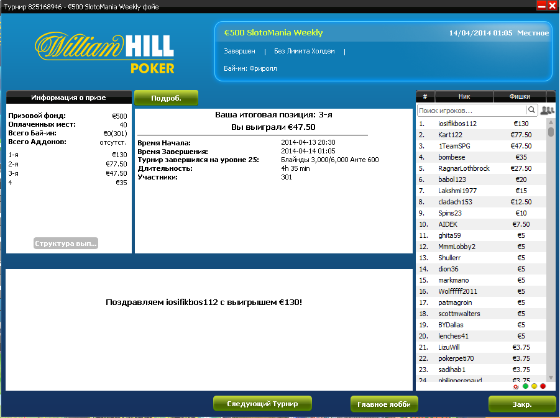This screenshot has width=560, height=418.
Task: Select player scottmwalters in the list
Action: point(482,314)
